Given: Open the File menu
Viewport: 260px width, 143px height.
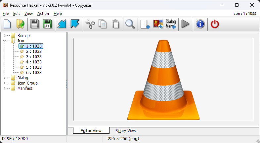Looking at the screenshot, I should click(6, 14).
